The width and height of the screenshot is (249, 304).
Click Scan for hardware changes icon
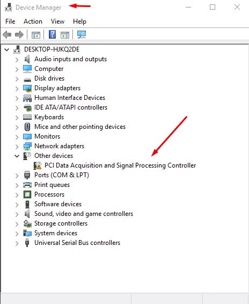pyautogui.click(x=82, y=34)
